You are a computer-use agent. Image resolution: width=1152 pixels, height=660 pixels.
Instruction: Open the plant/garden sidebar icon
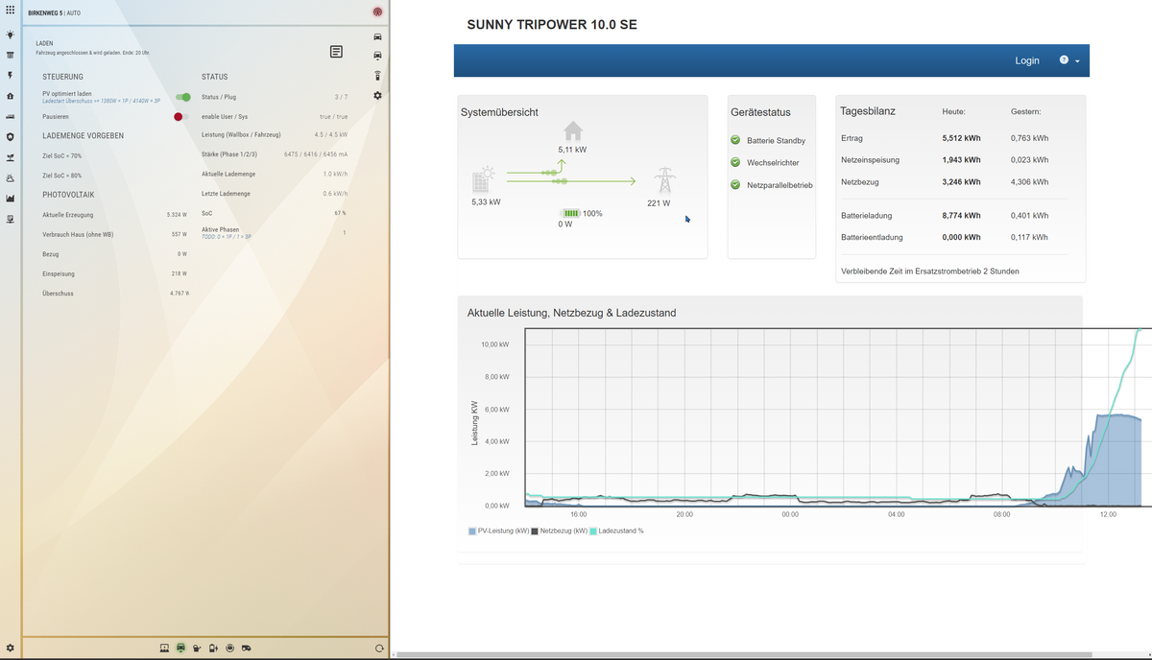[x=10, y=157]
